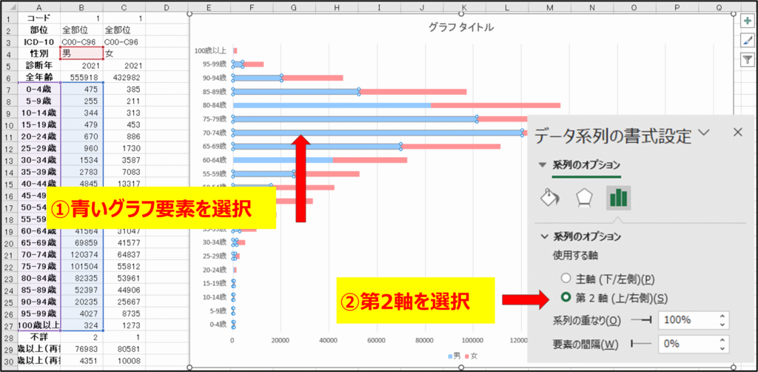Select the Effects pentagon icon
Viewport: 758px width, 372px height.
[x=584, y=197]
